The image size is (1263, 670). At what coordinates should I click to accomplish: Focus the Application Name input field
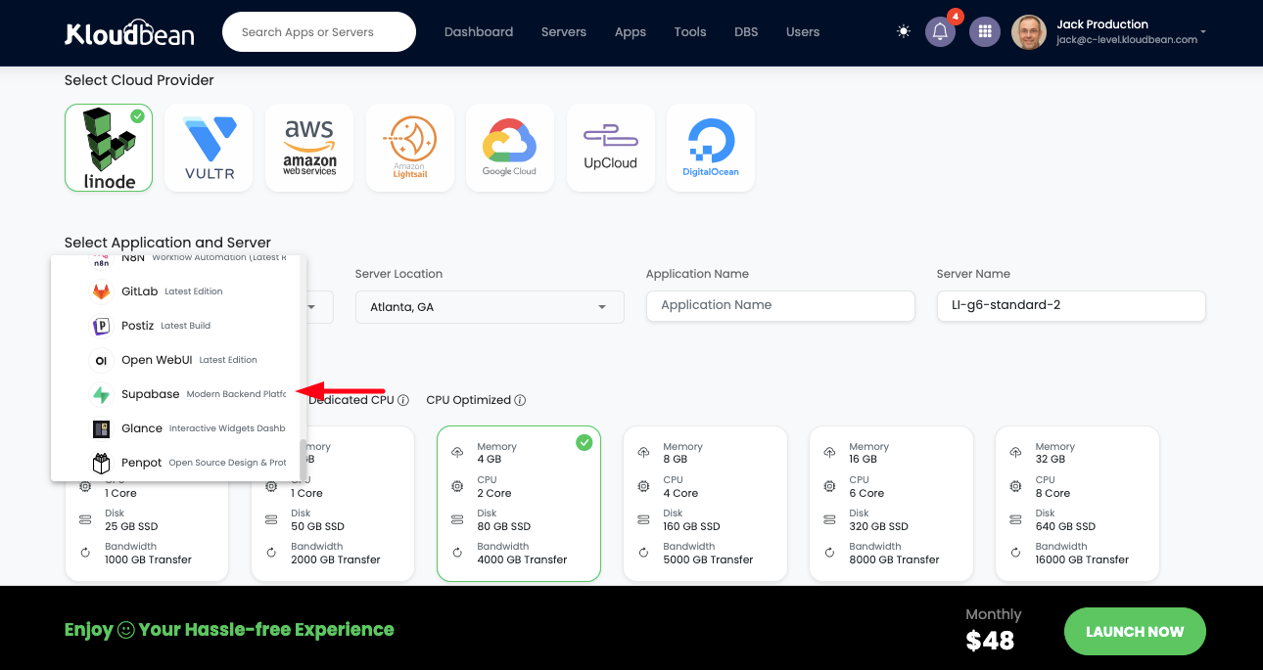(x=779, y=305)
